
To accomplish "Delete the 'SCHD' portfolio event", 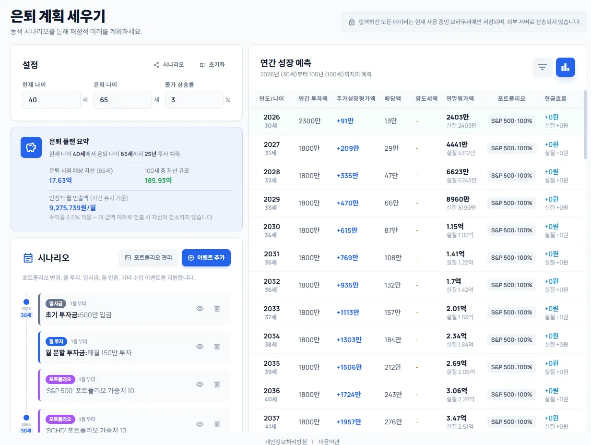I will point(217,424).
